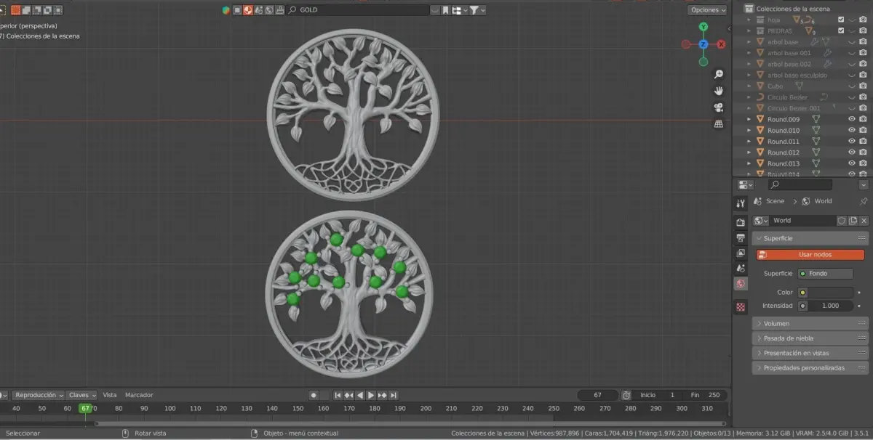Viewport: 873px width, 440px height.
Task: Switch perspective/orthographic with the grid gizmo
Action: pos(719,124)
